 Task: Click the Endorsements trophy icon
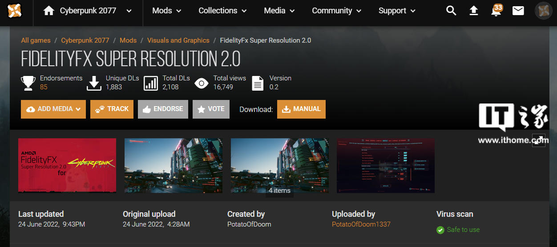coord(28,83)
